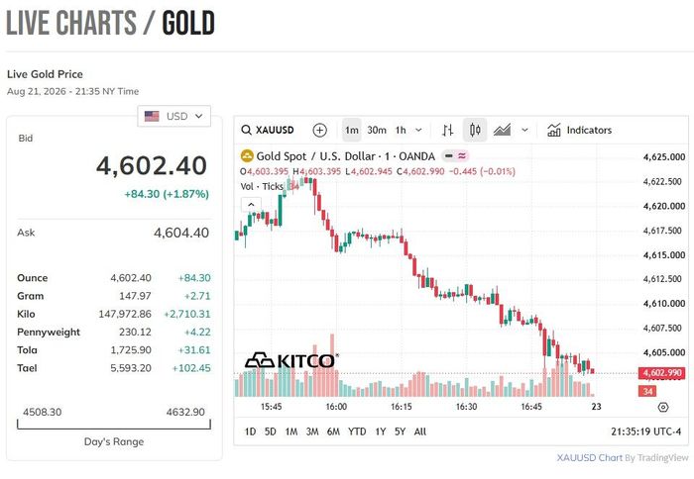The width and height of the screenshot is (694, 479).
Task: Open the USD currency dropdown
Action: (173, 116)
